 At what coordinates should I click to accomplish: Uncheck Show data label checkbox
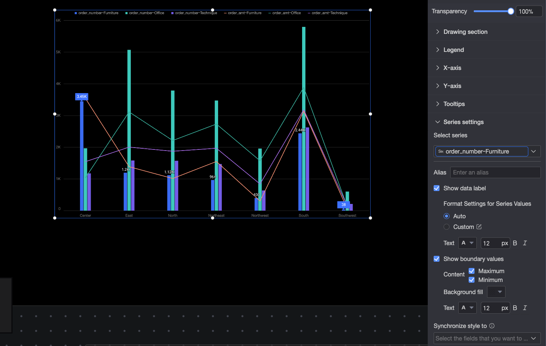pos(437,188)
